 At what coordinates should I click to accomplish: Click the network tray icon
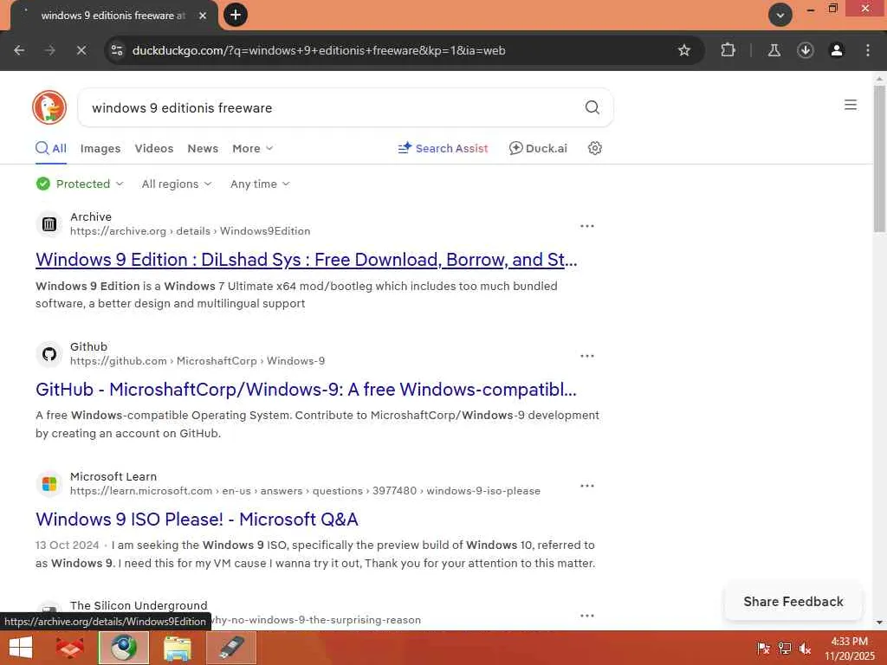[x=784, y=649]
